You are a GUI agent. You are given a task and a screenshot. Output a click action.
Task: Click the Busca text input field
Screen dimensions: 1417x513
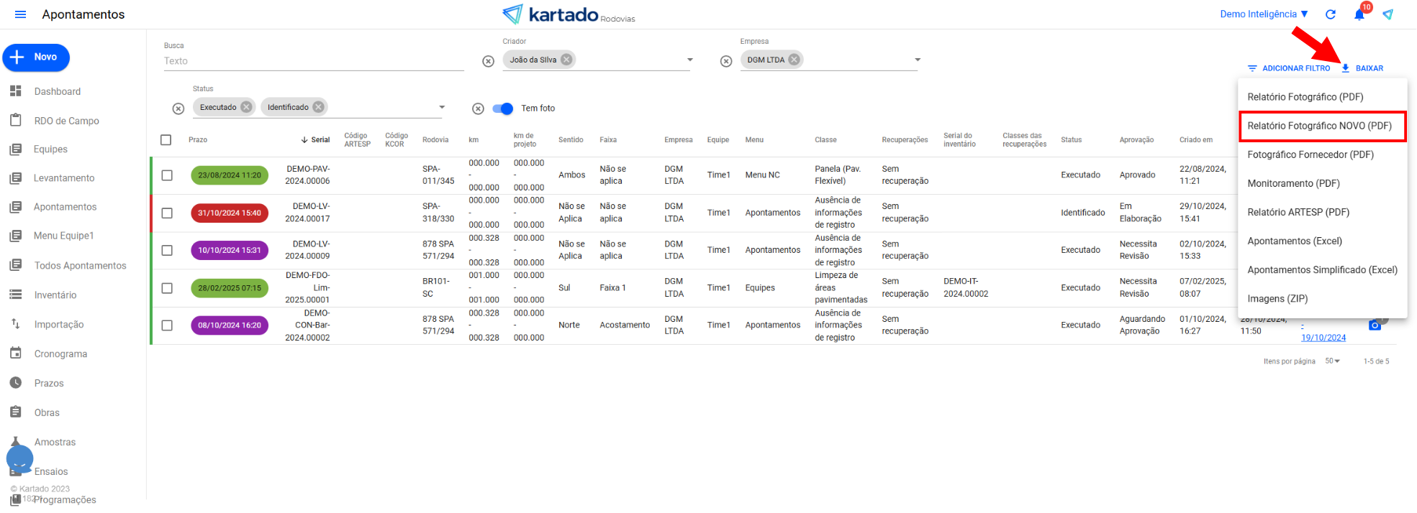click(313, 61)
